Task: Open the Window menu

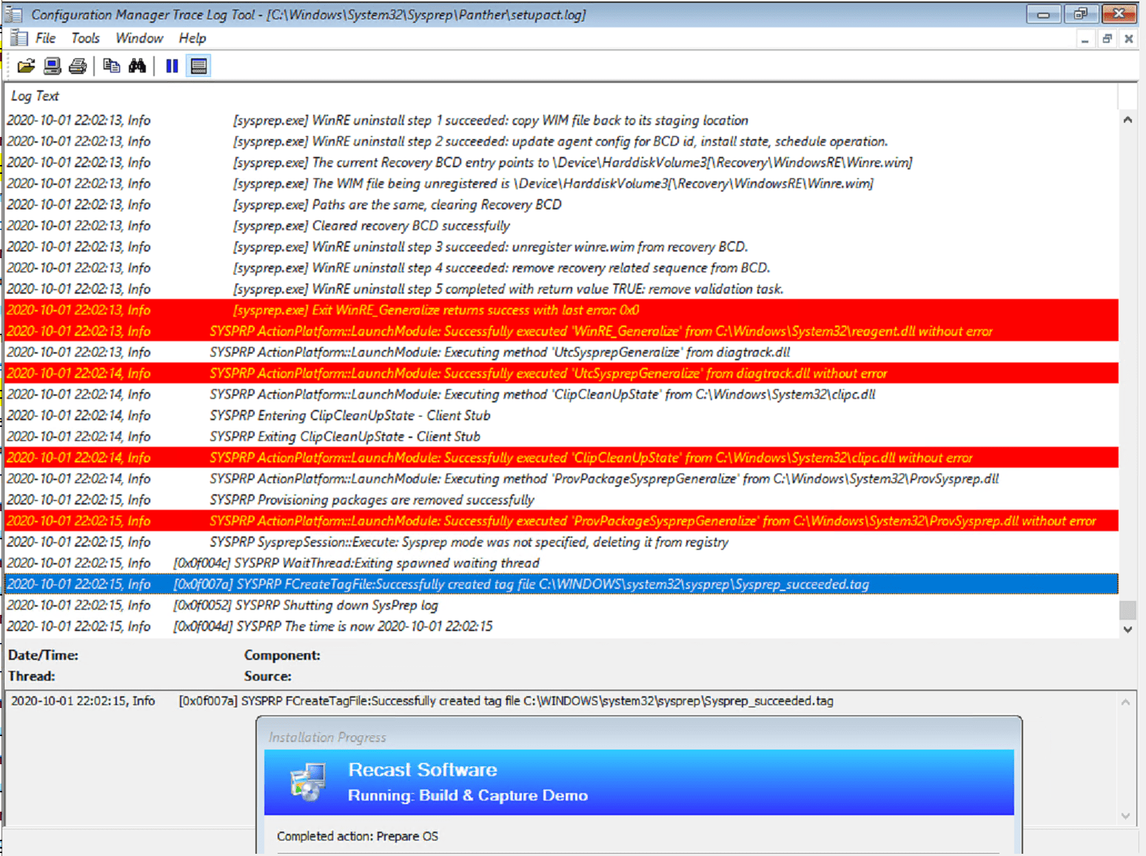Action: (x=138, y=38)
